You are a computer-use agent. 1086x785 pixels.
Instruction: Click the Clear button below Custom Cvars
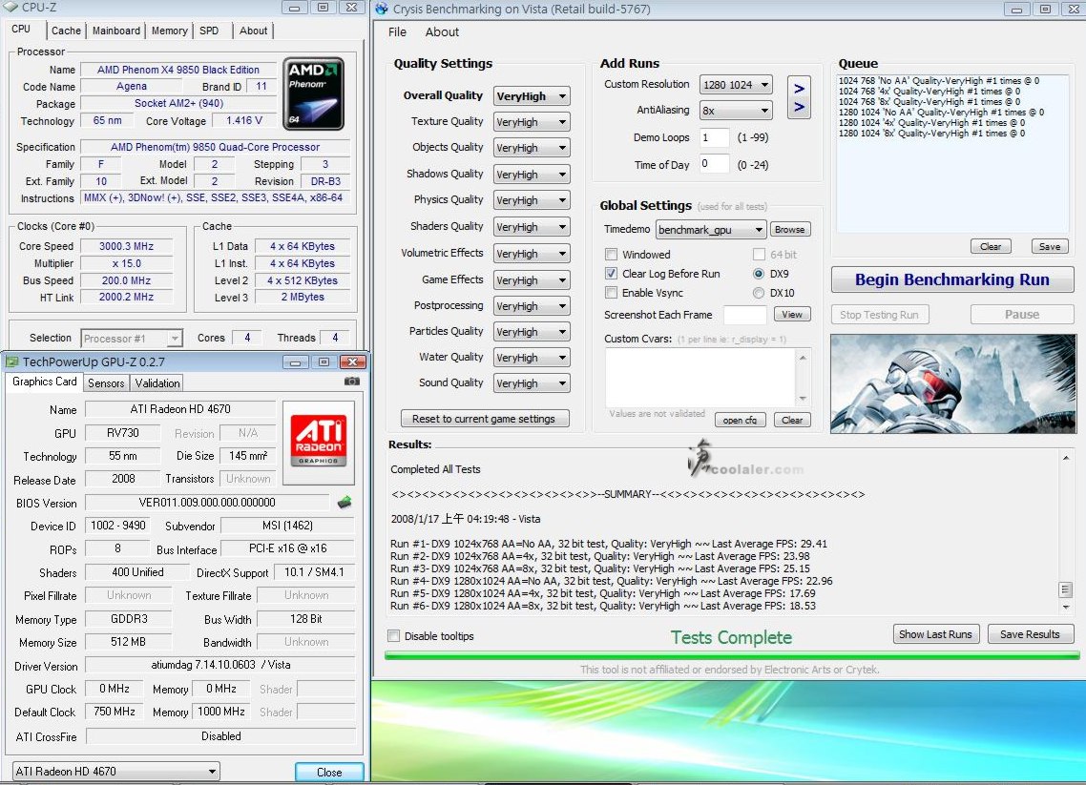[x=792, y=421]
